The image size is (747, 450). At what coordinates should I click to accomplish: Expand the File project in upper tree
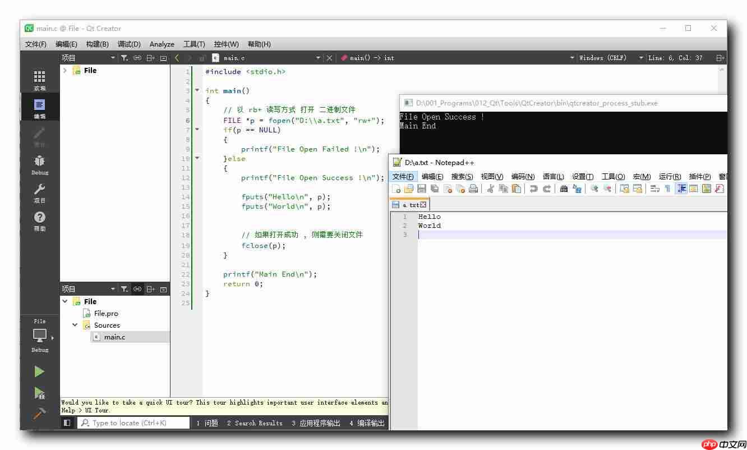(65, 70)
